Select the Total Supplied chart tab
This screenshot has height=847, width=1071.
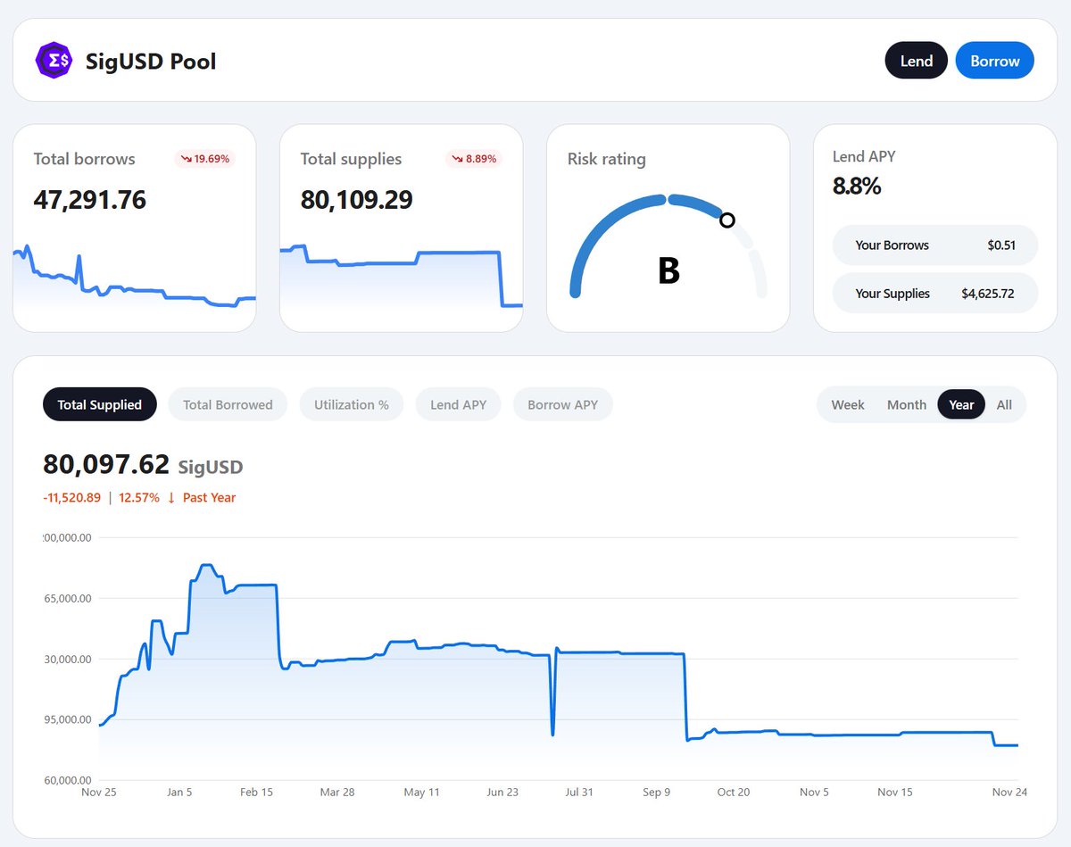99,404
